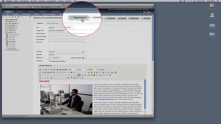
Task: Click the paste icon in the editor toolbar
Action: pyautogui.click(x=45, y=72)
